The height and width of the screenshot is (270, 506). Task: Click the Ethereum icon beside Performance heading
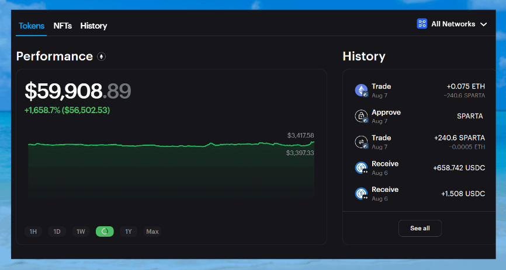(102, 57)
